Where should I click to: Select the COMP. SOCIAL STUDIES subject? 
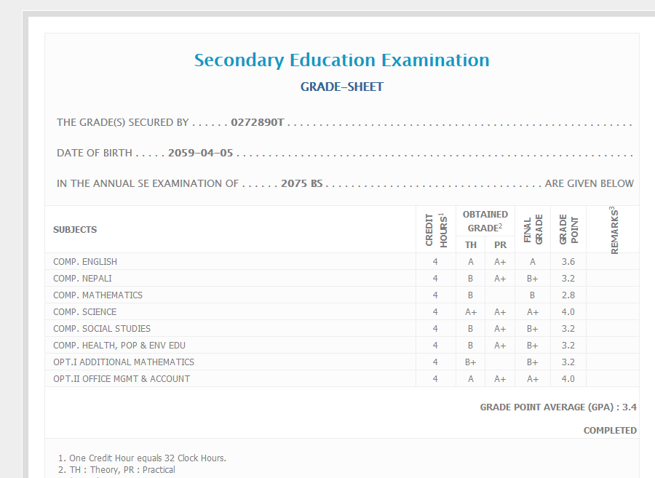pyautogui.click(x=102, y=329)
